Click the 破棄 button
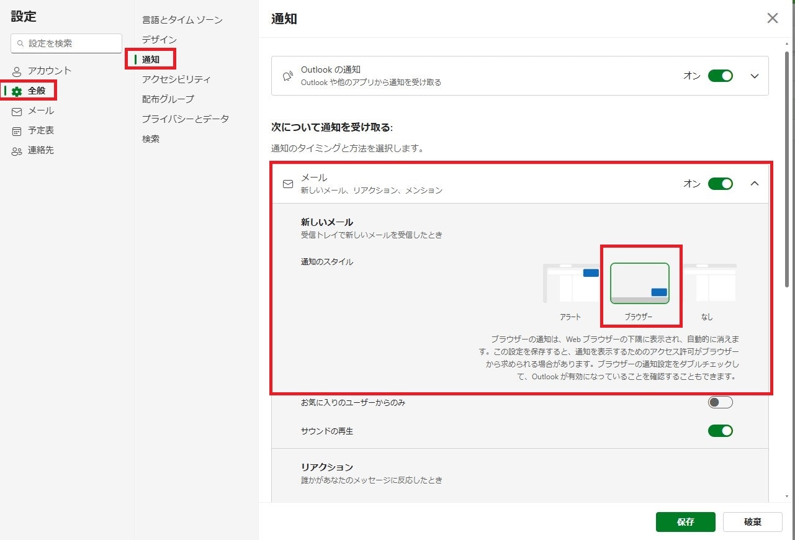Screen dimensions: 795x540 click(x=752, y=522)
